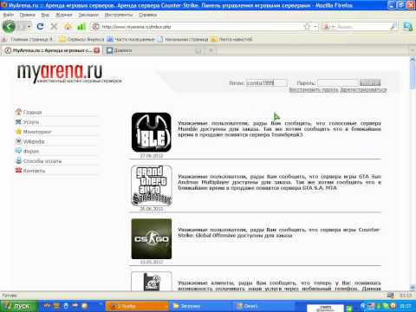Image resolution: width=416 pixels, height=312 pixels.
Task: Open the Вид menu
Action: pyautogui.click(x=45, y=15)
